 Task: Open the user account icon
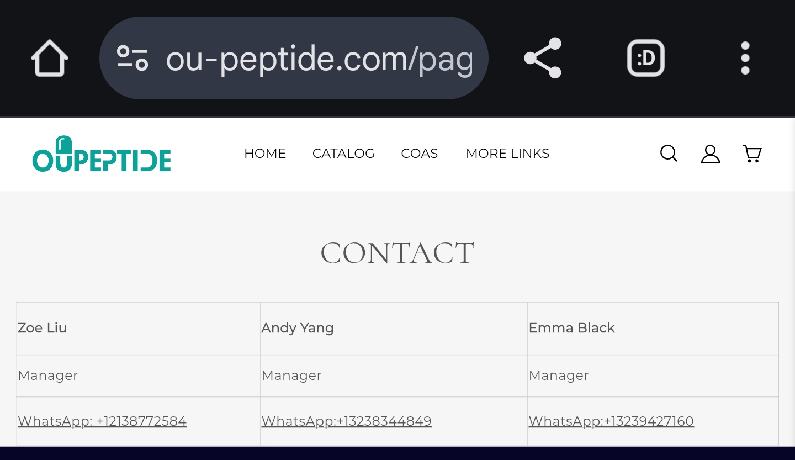(711, 154)
